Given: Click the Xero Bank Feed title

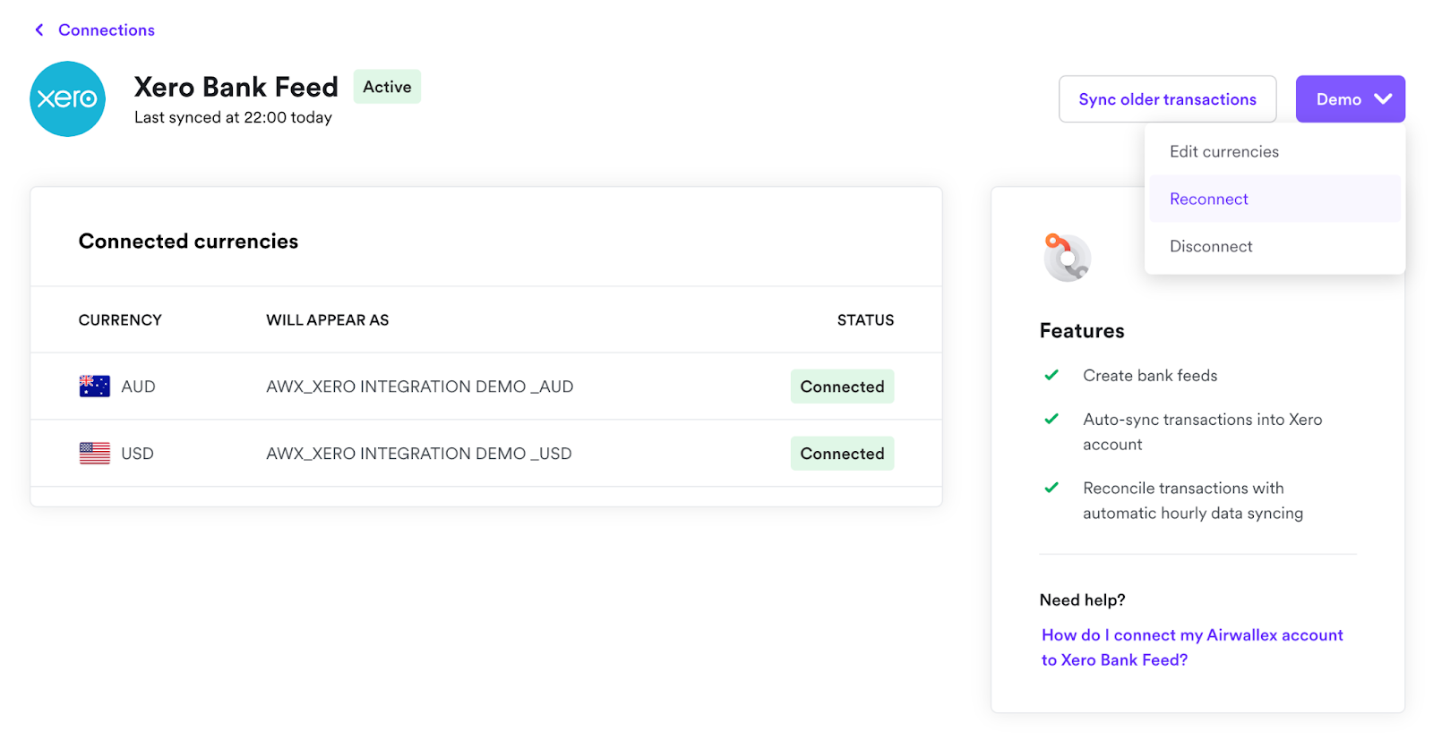Looking at the screenshot, I should click(236, 87).
